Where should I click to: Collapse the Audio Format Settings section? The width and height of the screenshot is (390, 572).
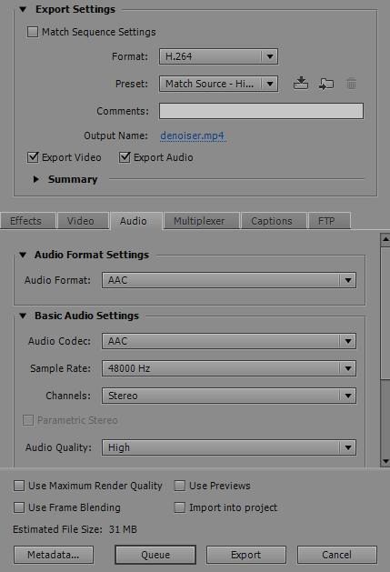tap(23, 255)
